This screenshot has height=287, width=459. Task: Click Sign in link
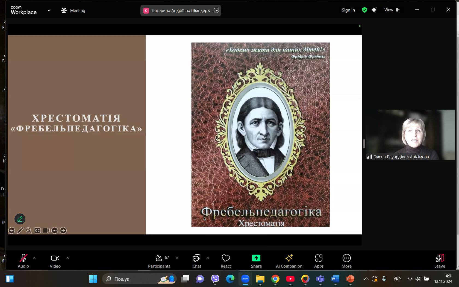point(348,10)
